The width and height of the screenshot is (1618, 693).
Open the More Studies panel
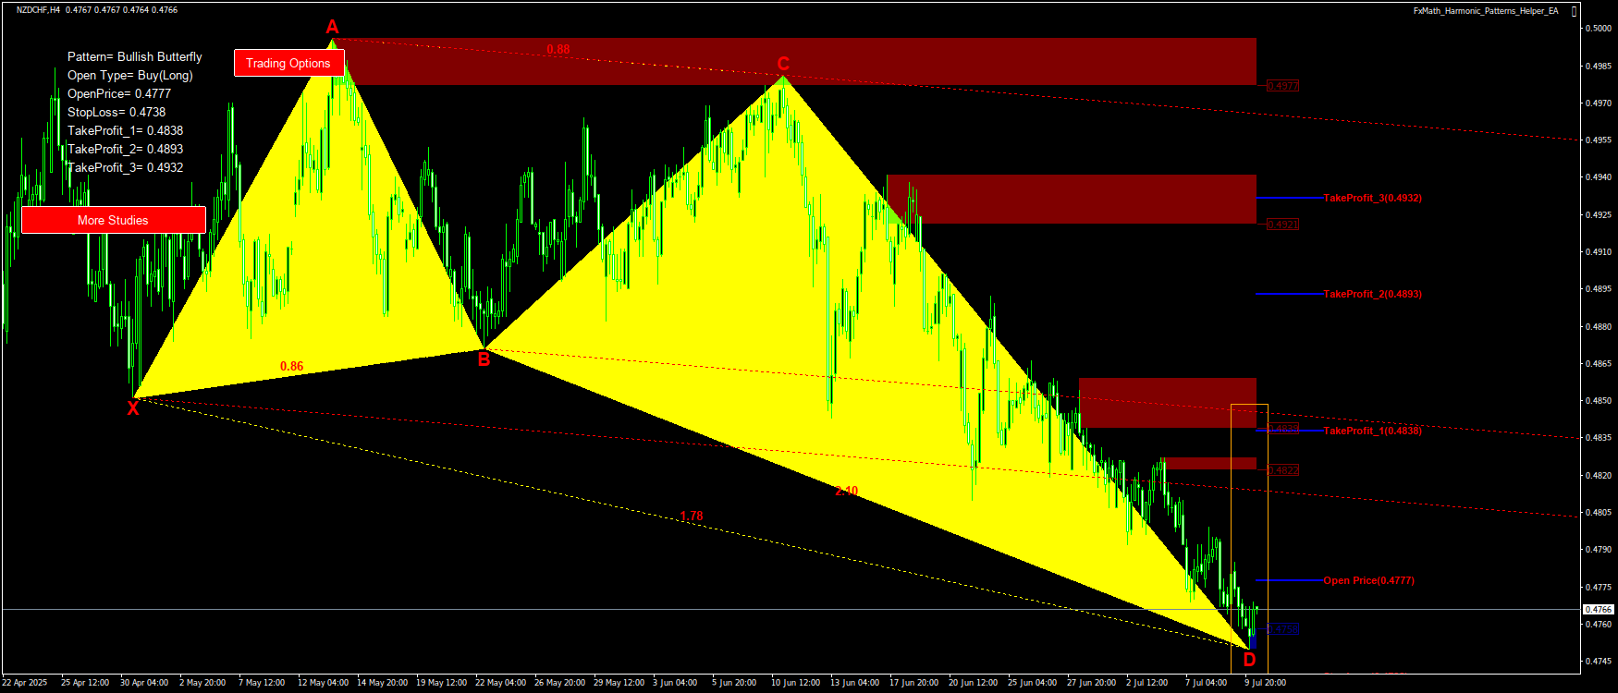tap(113, 220)
